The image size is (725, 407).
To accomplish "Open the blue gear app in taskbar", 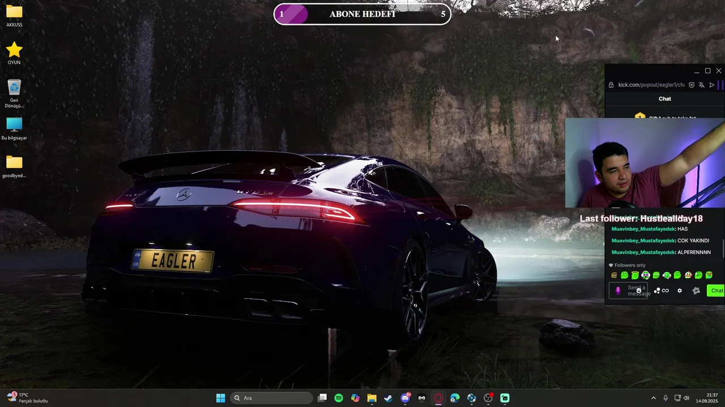I will click(471, 398).
